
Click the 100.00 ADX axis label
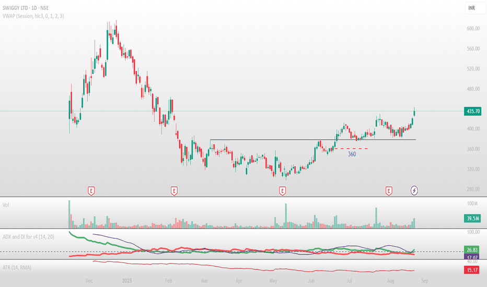click(x=473, y=232)
